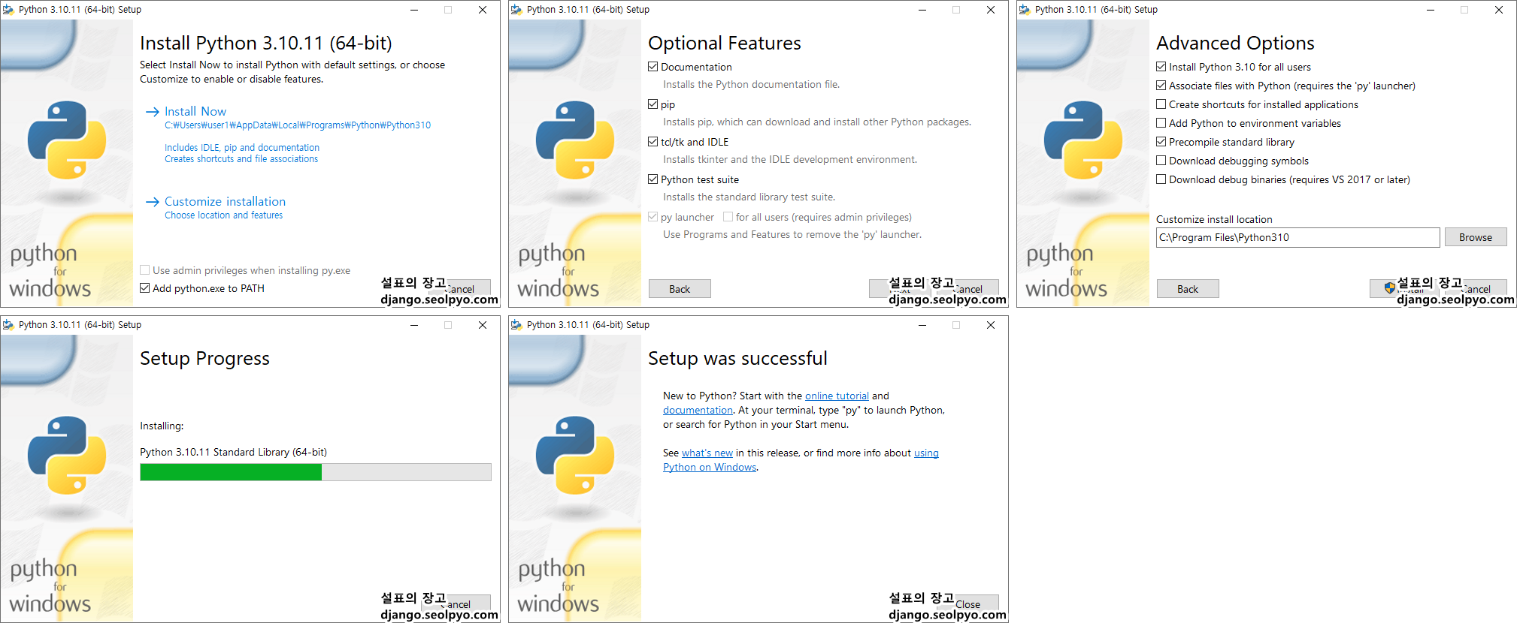Click the text Includes IDLE, pip and documentation
The height and width of the screenshot is (623, 1517).
point(242,148)
